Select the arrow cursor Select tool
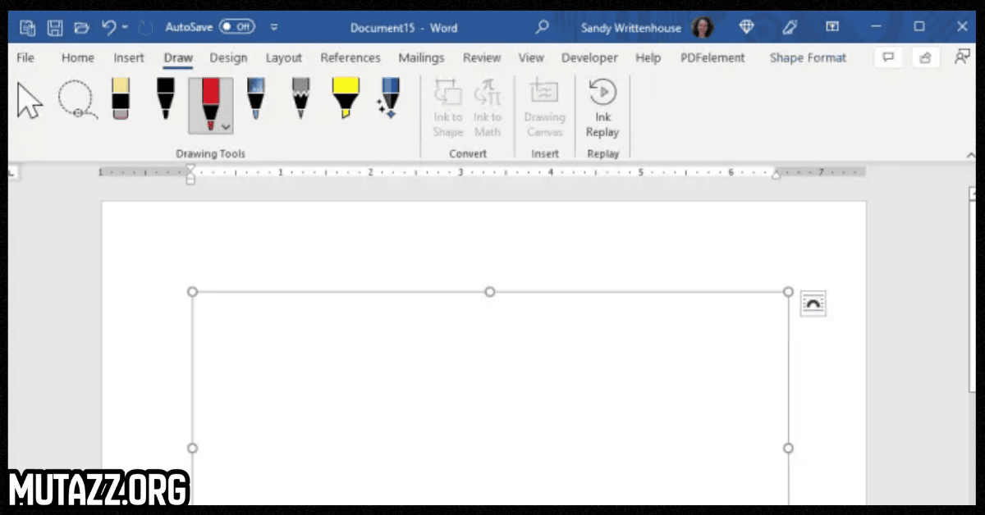The image size is (985, 515). click(x=30, y=101)
